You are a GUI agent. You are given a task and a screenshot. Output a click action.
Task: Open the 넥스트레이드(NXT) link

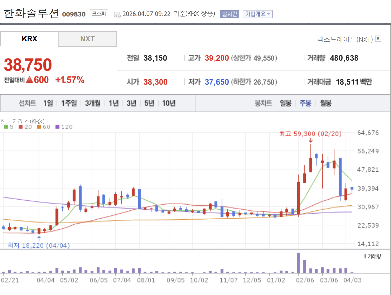(x=345, y=39)
